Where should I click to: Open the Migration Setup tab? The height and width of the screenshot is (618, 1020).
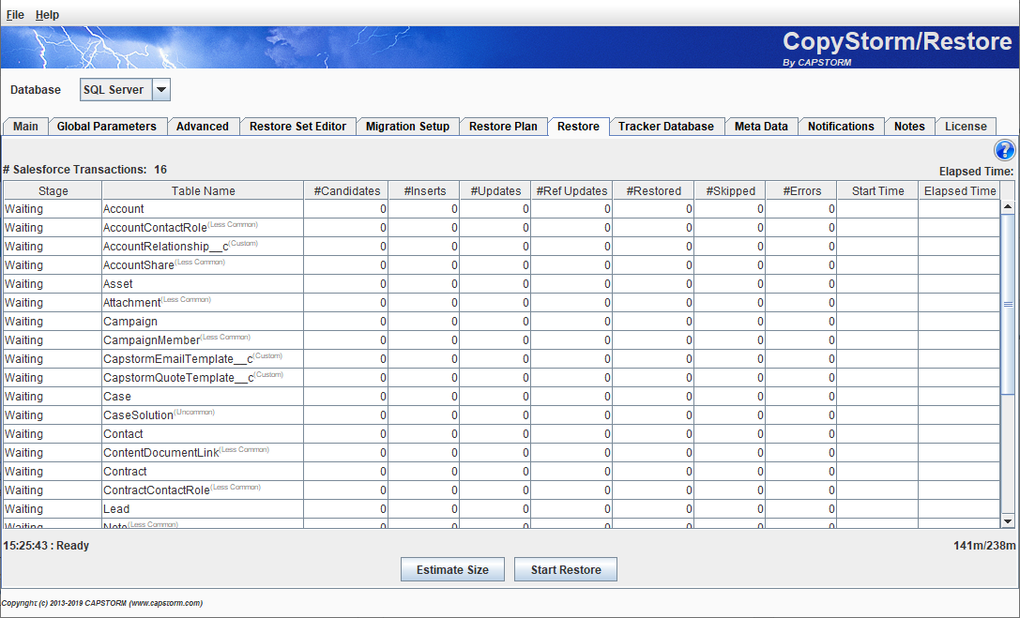407,126
